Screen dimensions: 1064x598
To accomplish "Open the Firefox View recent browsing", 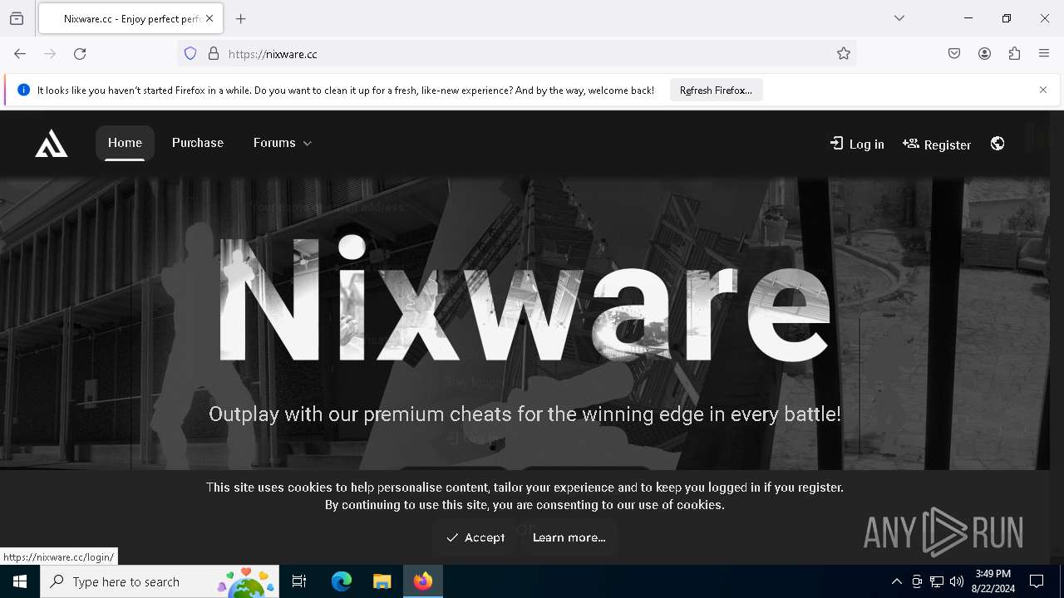I will pyautogui.click(x=17, y=18).
